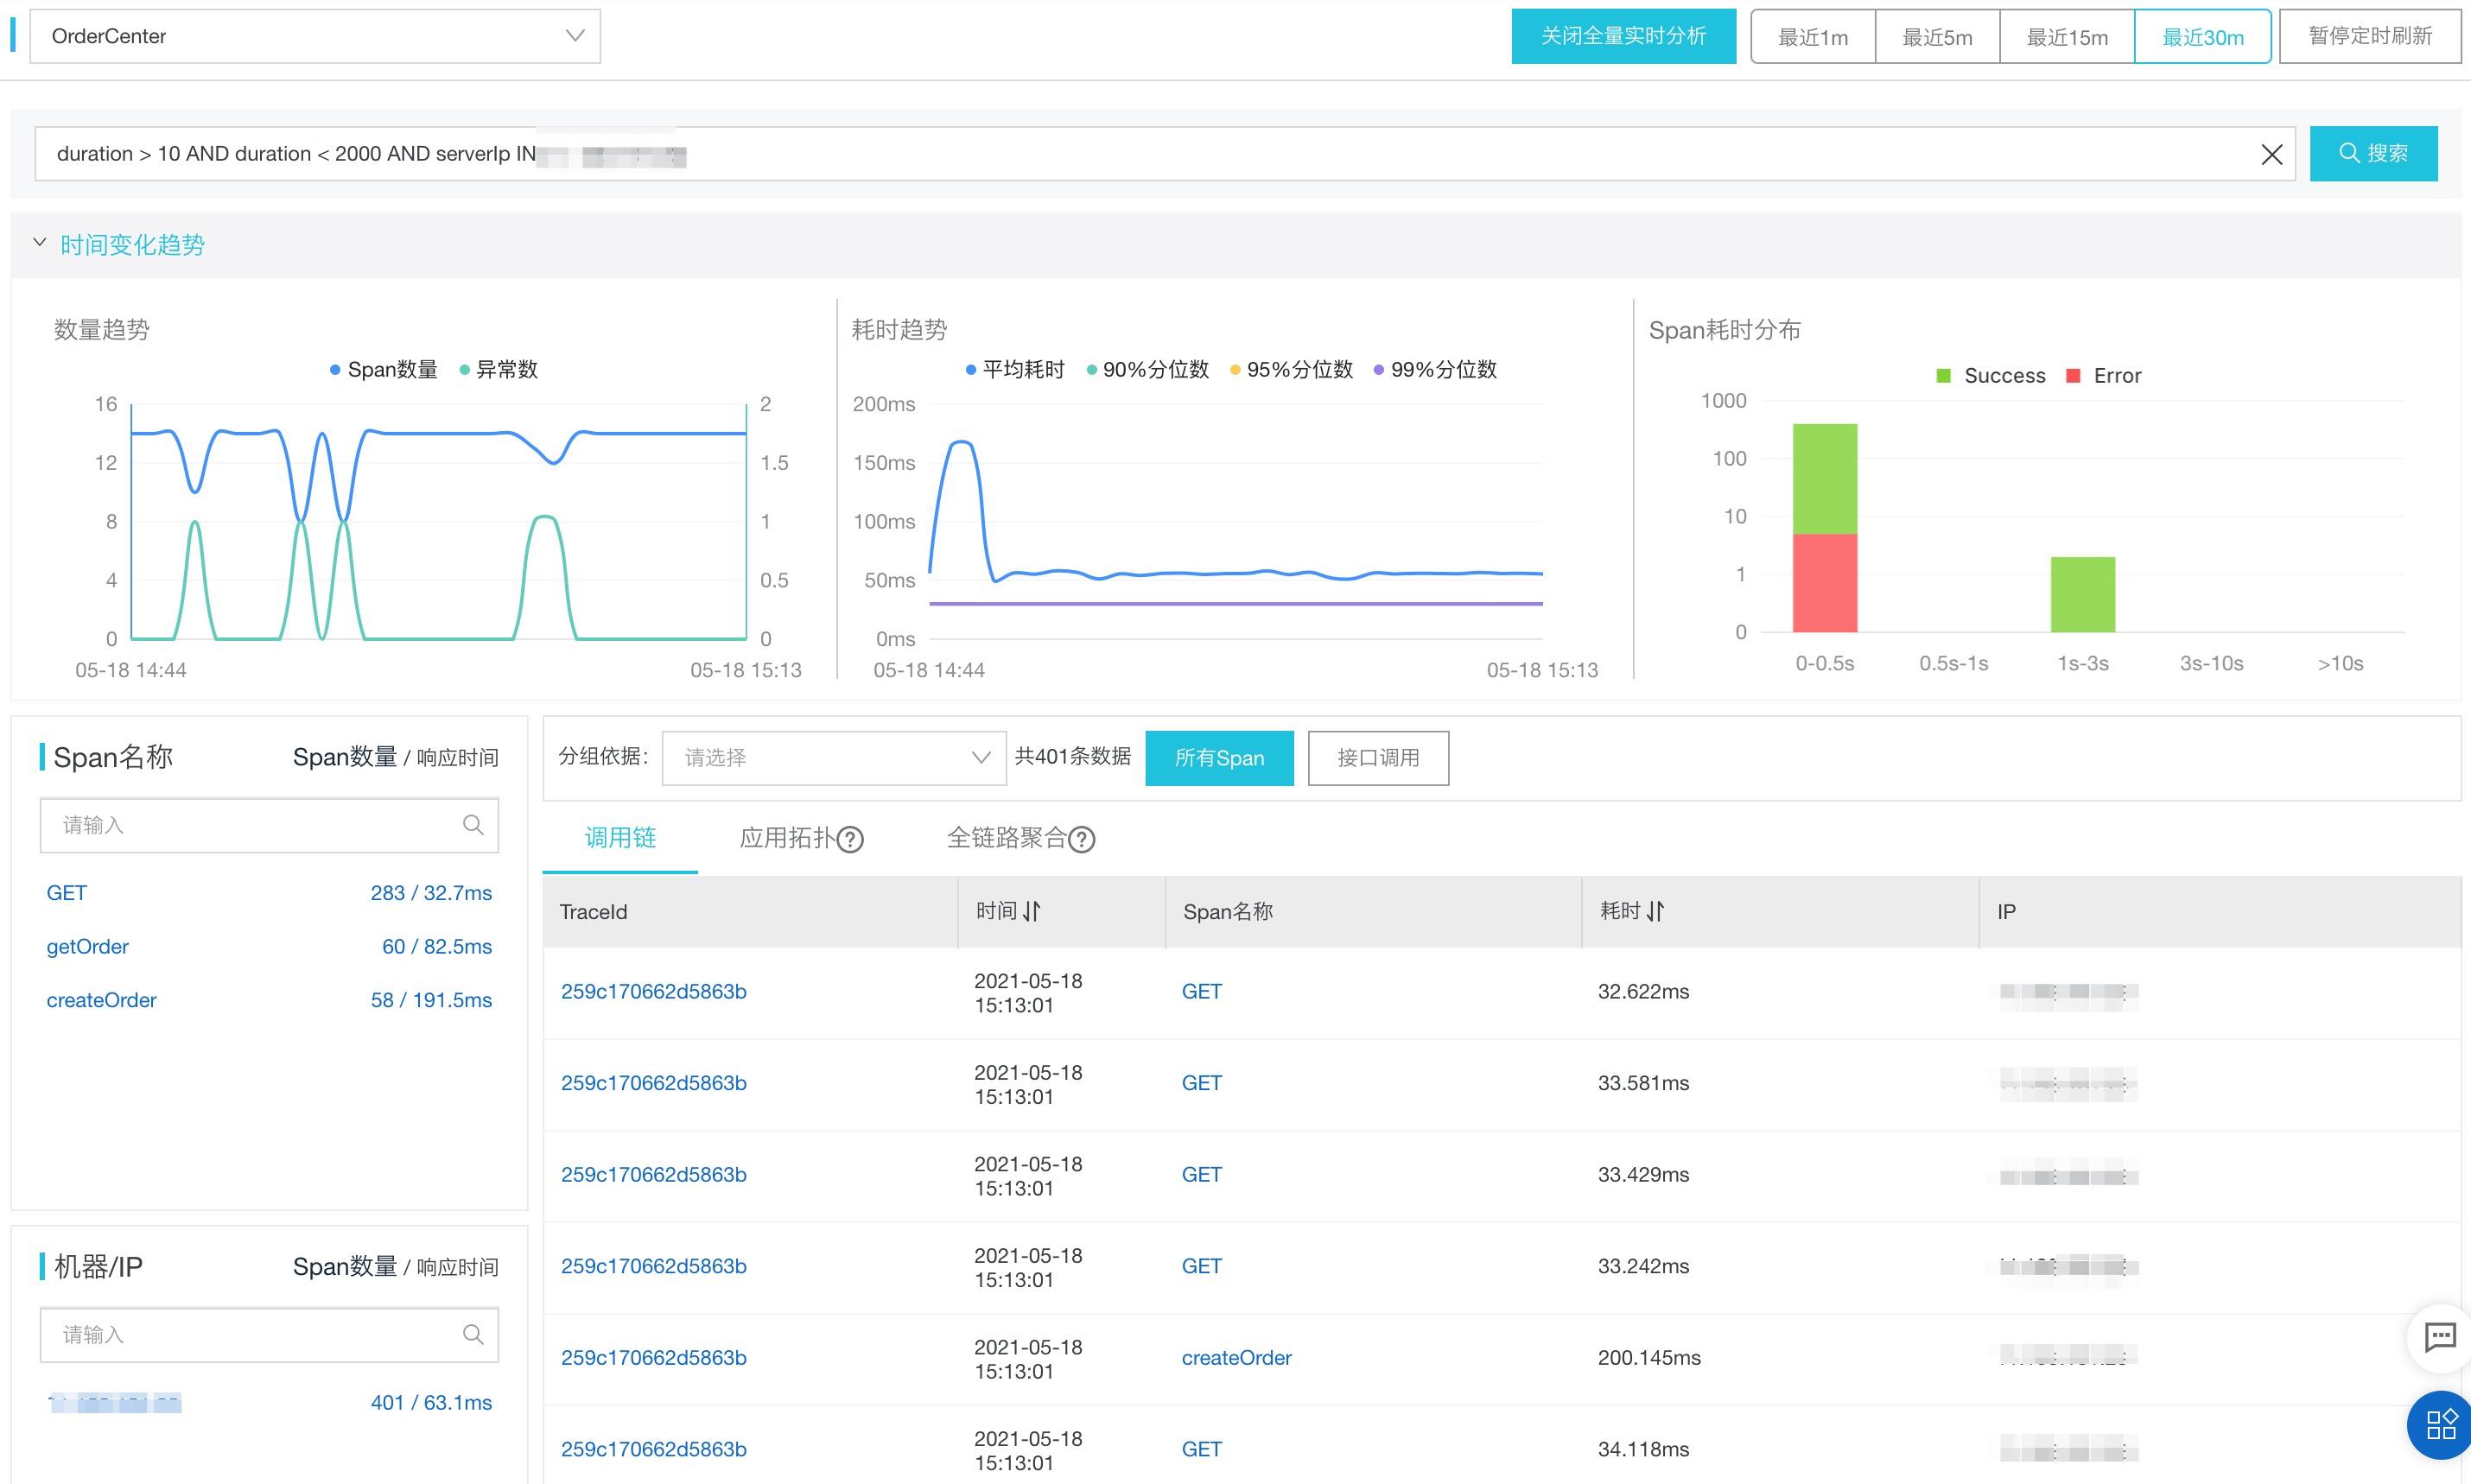Select the 最近5m time range
This screenshot has width=2471, height=1484.
point(1937,37)
